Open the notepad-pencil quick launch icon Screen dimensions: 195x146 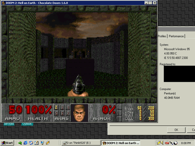click(37, 143)
